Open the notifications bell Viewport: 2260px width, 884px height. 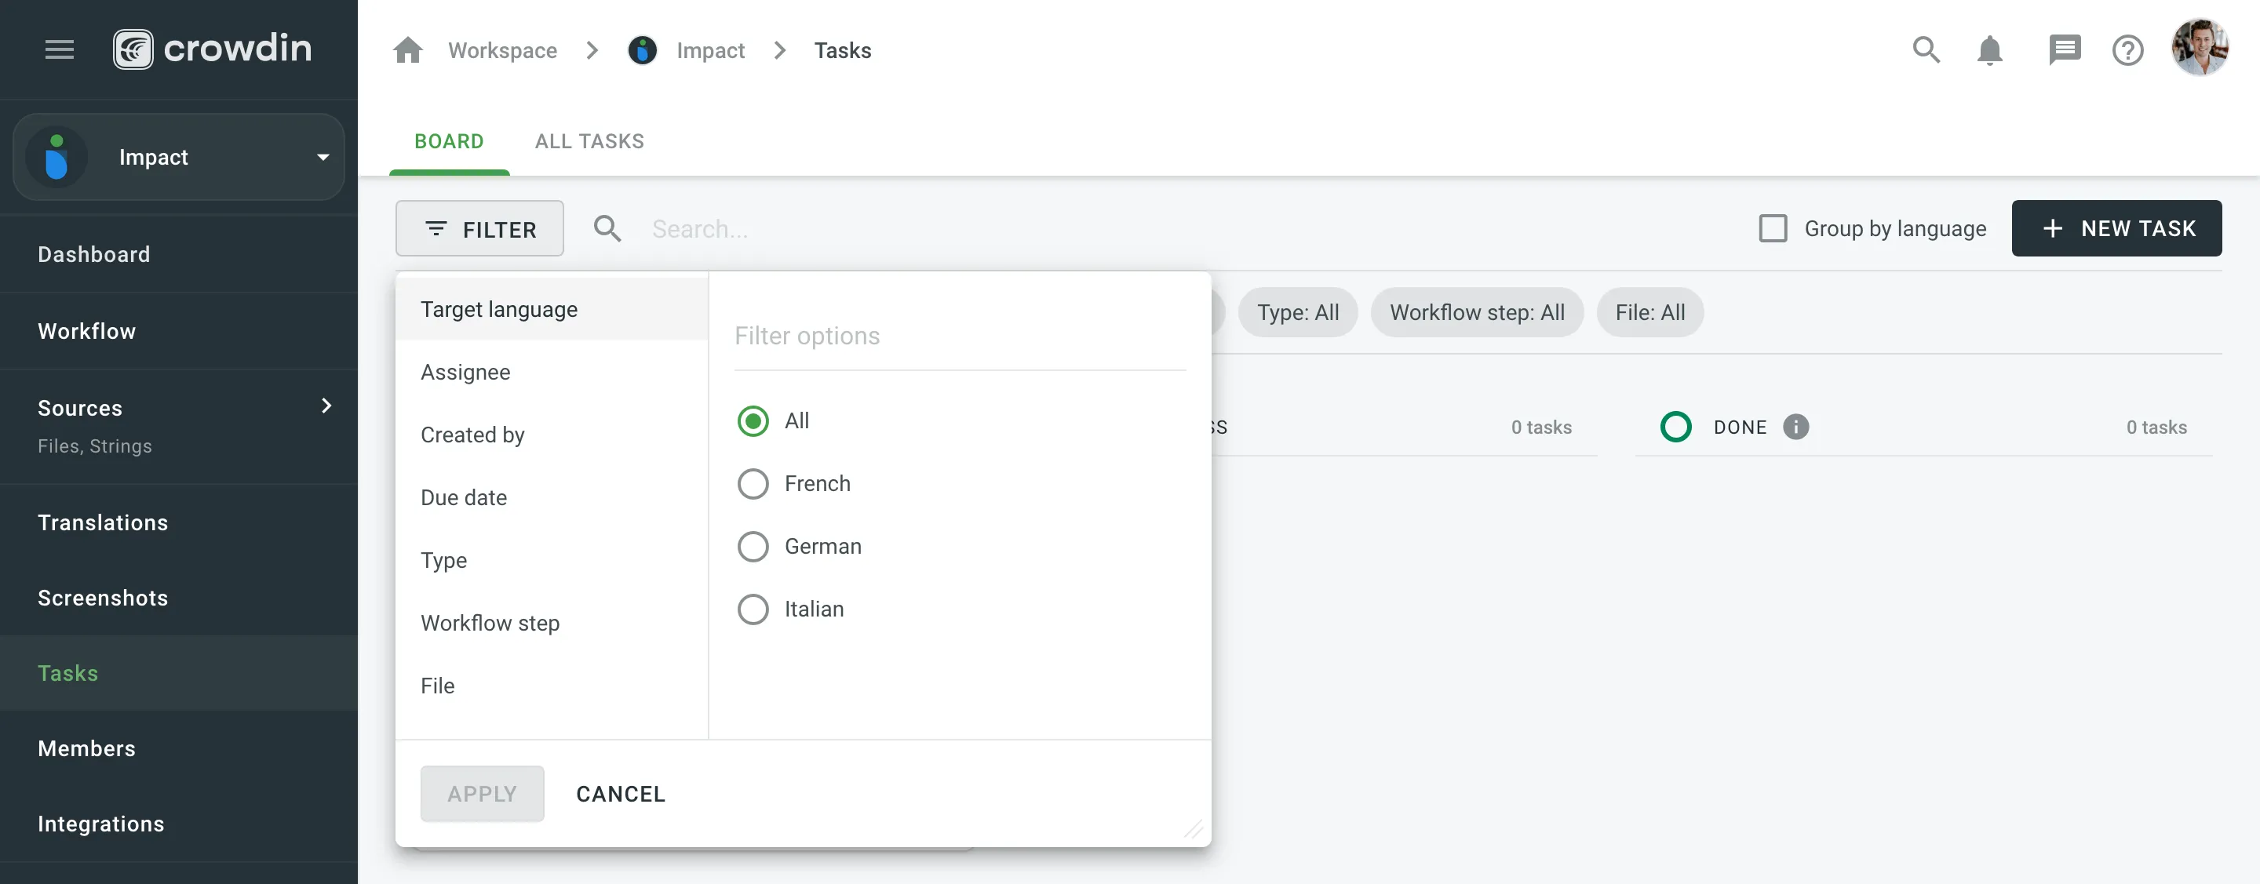tap(1990, 50)
